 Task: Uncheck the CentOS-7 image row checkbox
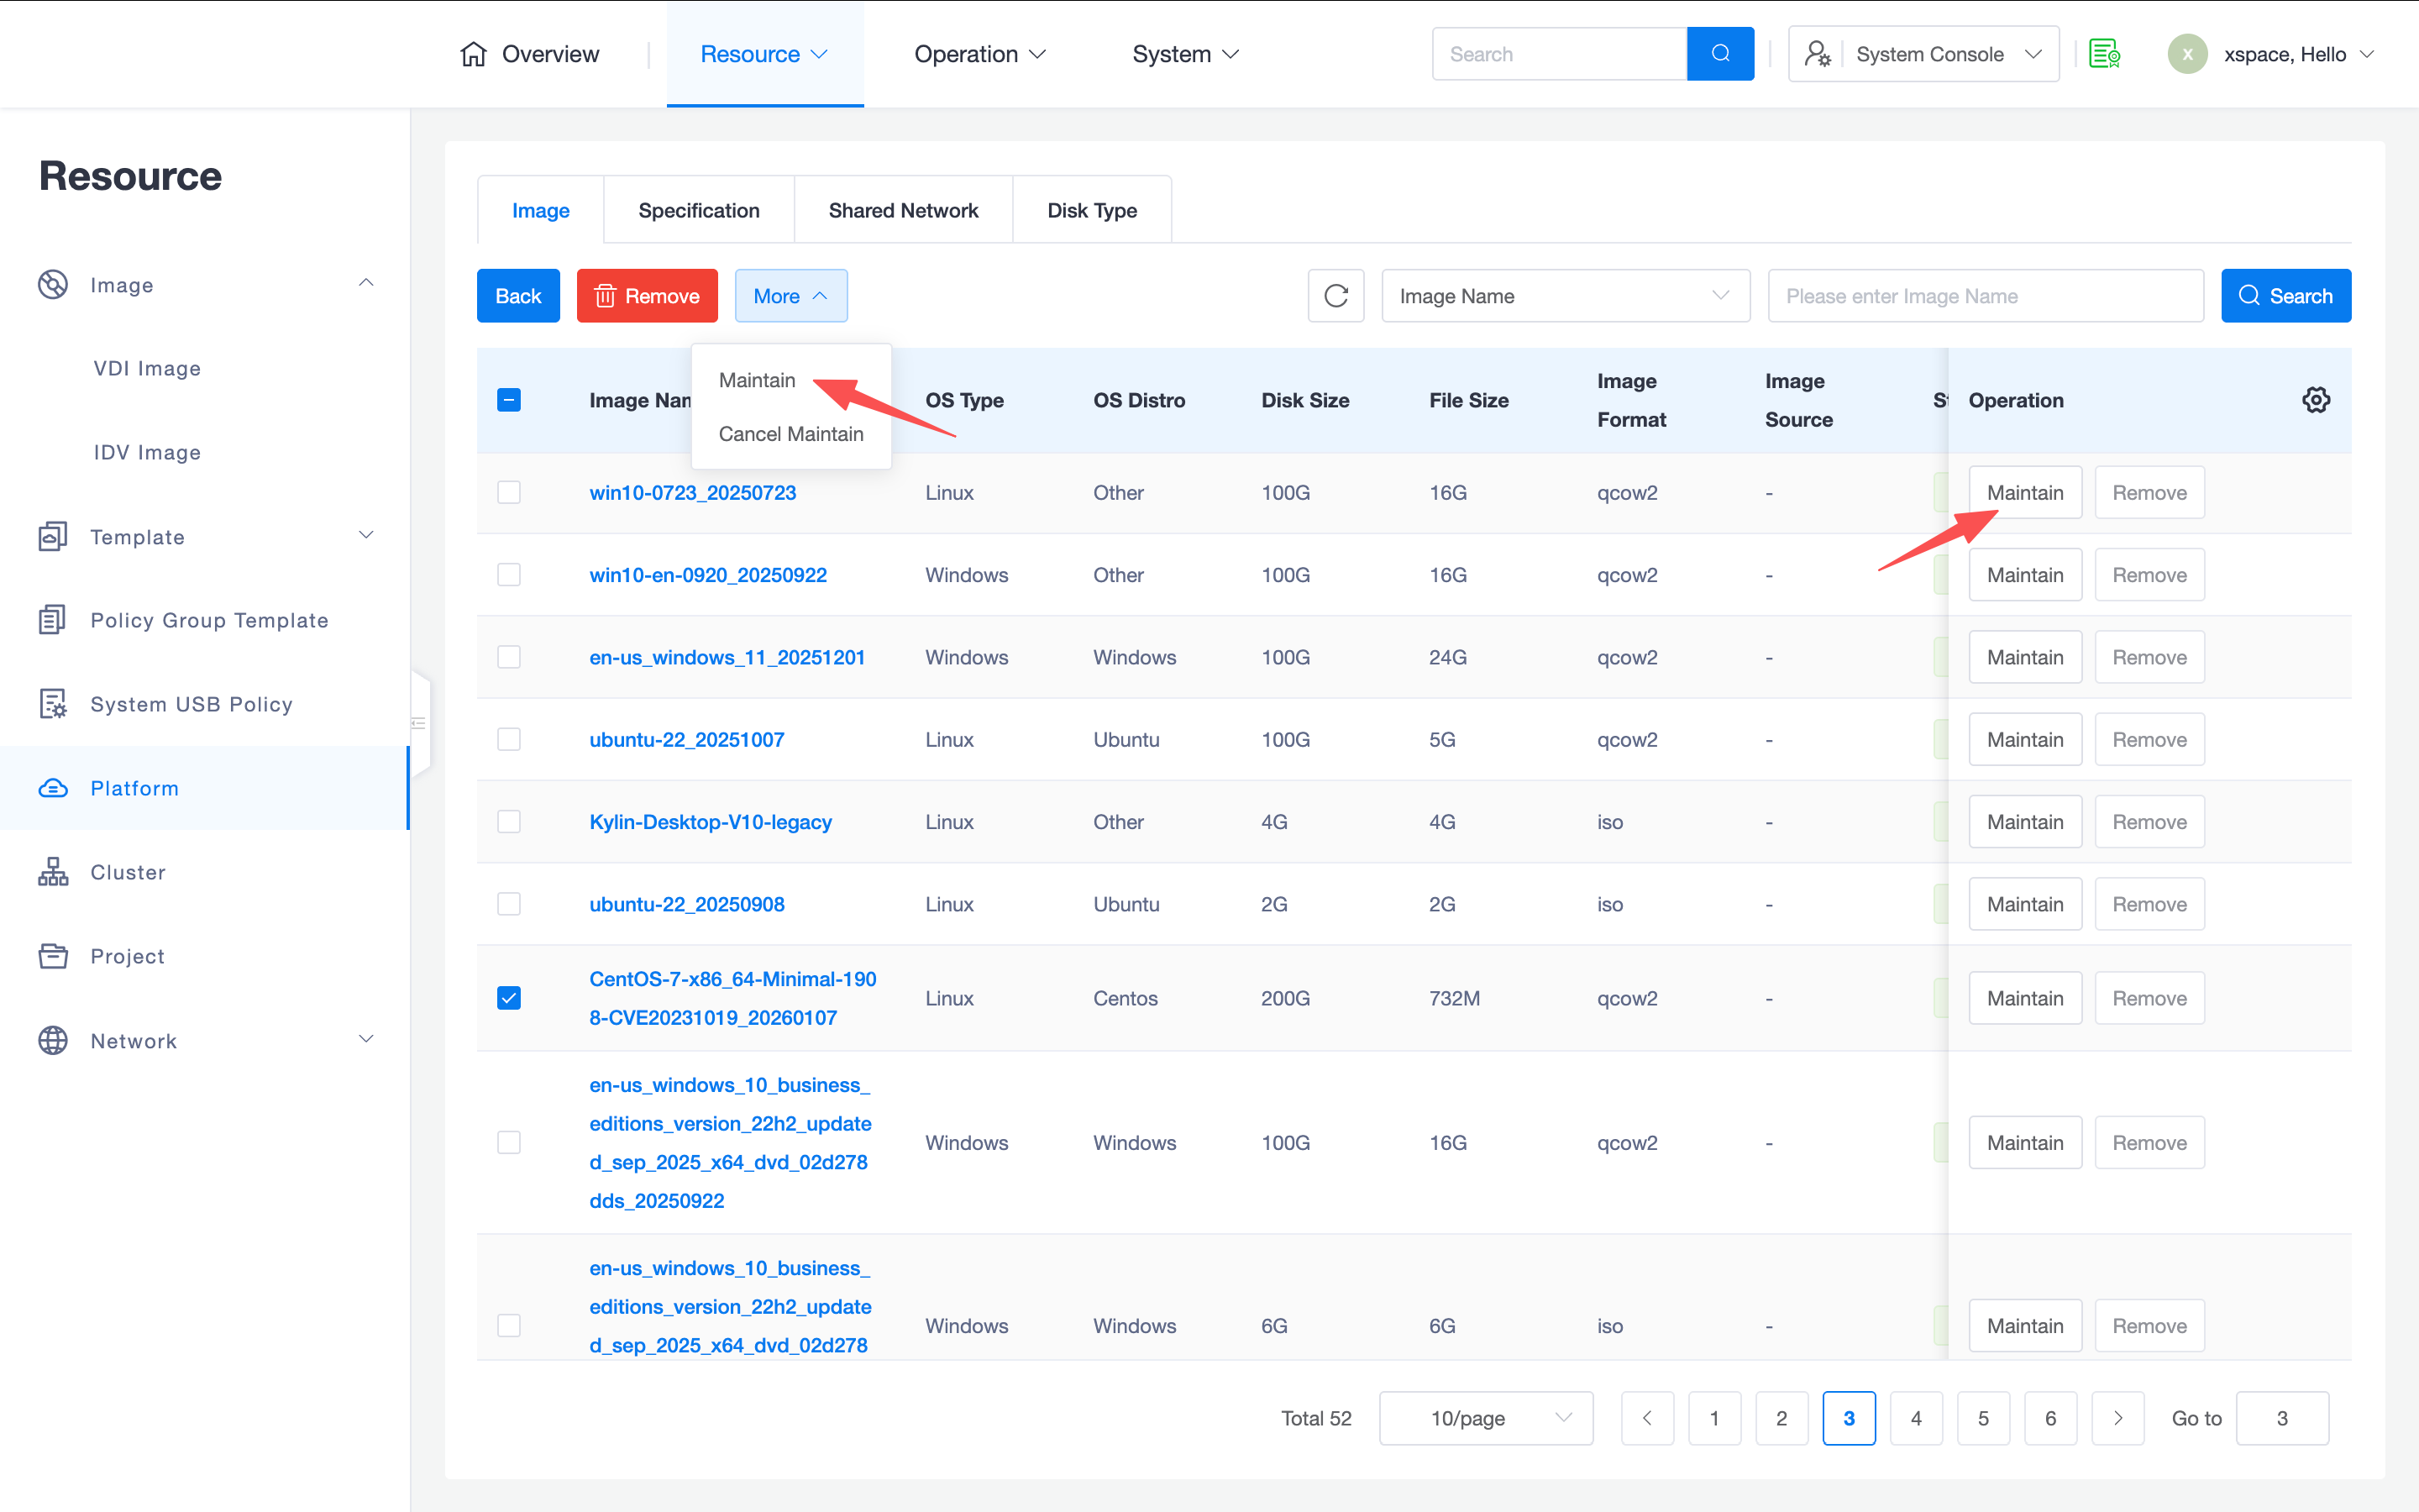coord(509,998)
